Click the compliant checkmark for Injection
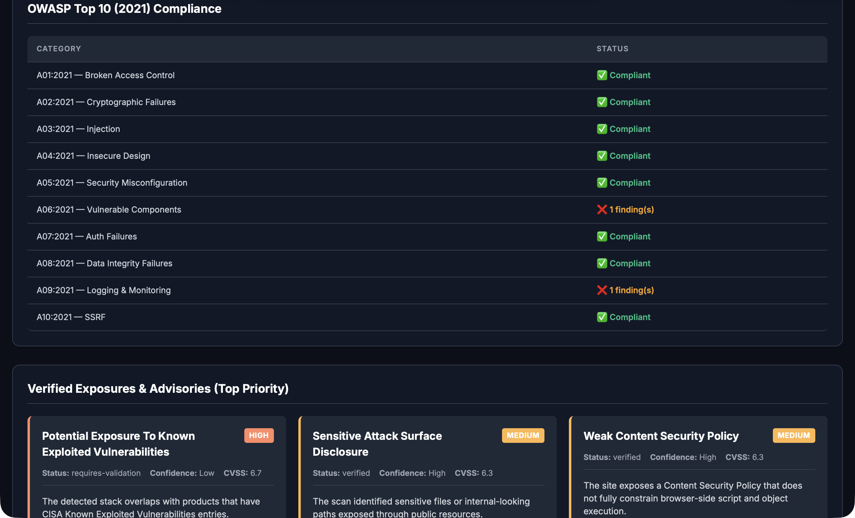The image size is (855, 518). pyautogui.click(x=602, y=129)
